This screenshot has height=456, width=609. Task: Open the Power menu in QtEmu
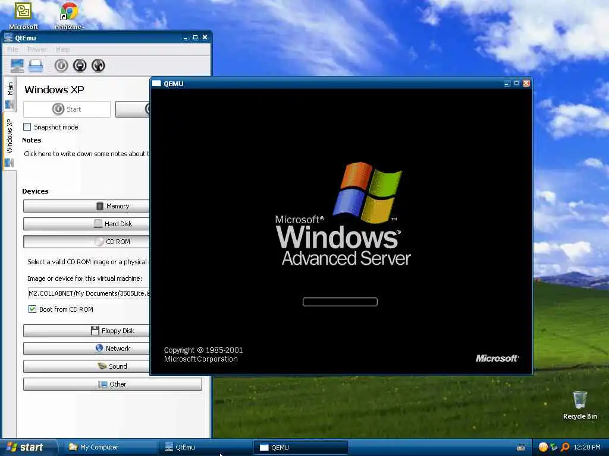click(37, 49)
